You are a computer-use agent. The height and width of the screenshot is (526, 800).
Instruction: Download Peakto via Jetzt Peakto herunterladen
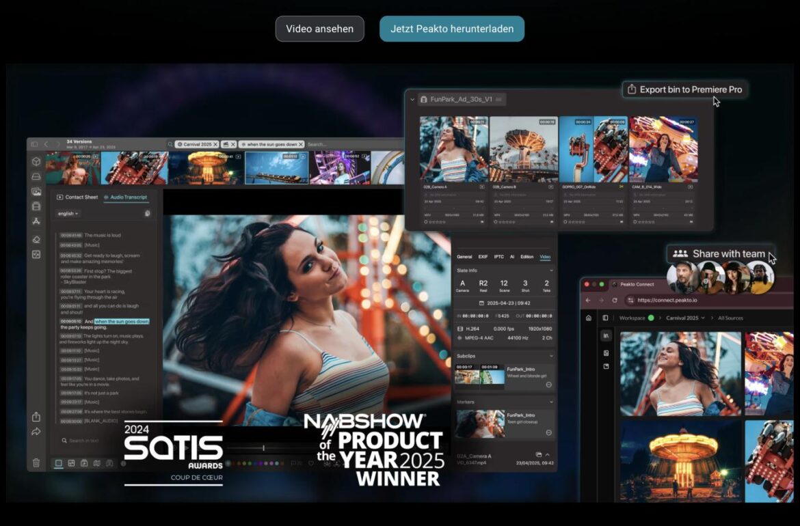[x=452, y=29]
